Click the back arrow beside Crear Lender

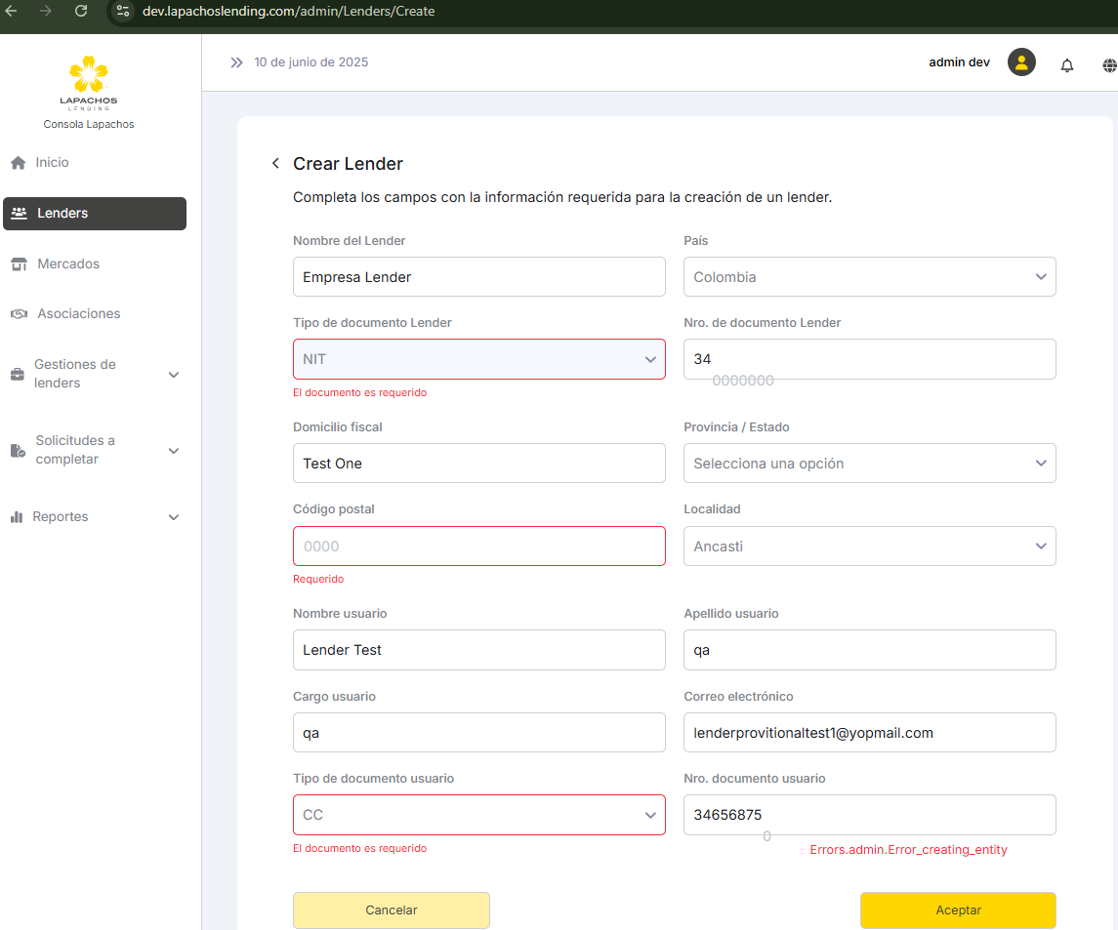click(275, 164)
